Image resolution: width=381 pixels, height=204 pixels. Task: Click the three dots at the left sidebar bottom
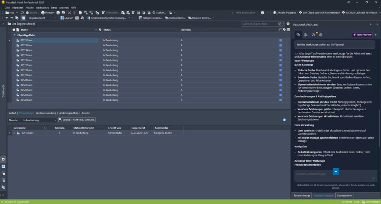click(2, 194)
